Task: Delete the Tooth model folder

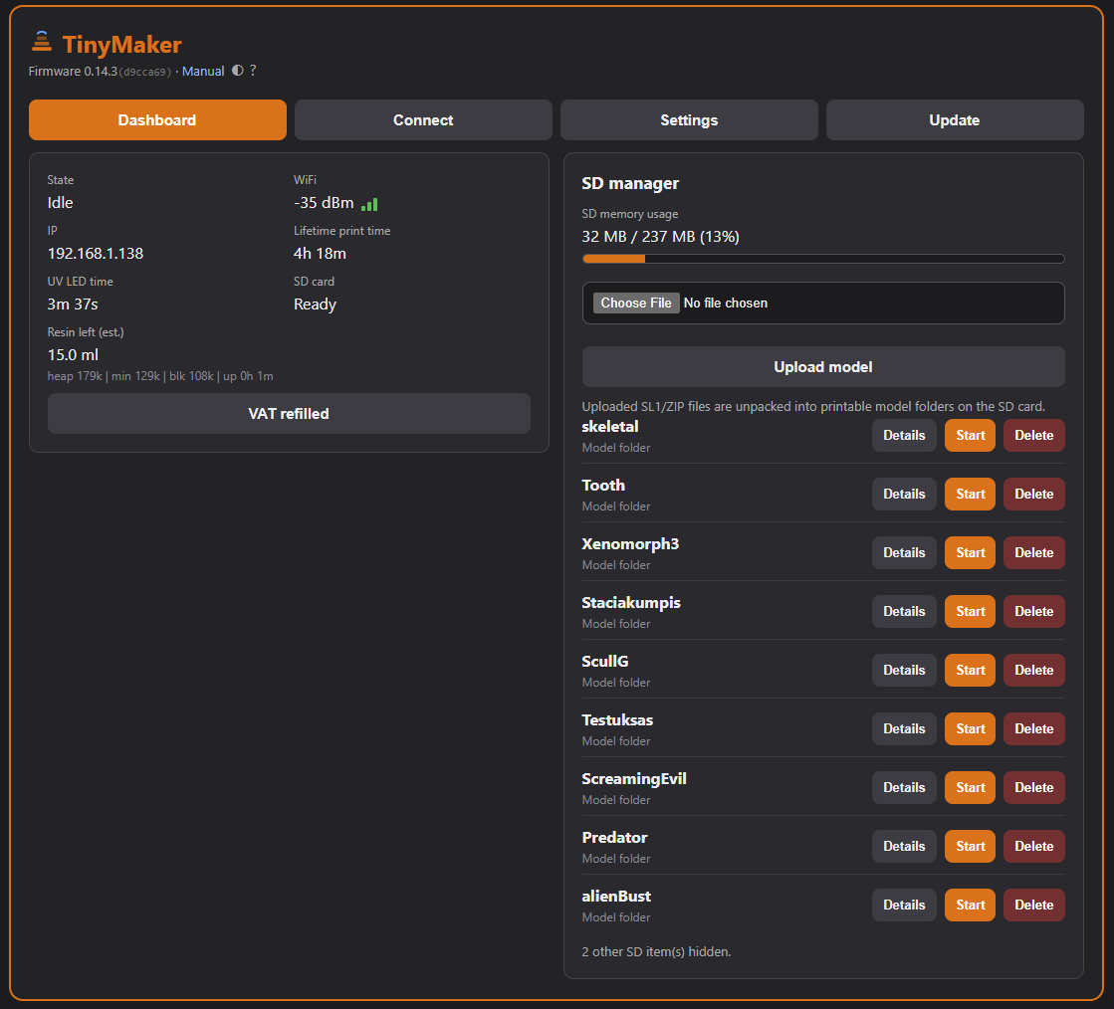Action: (x=1034, y=495)
